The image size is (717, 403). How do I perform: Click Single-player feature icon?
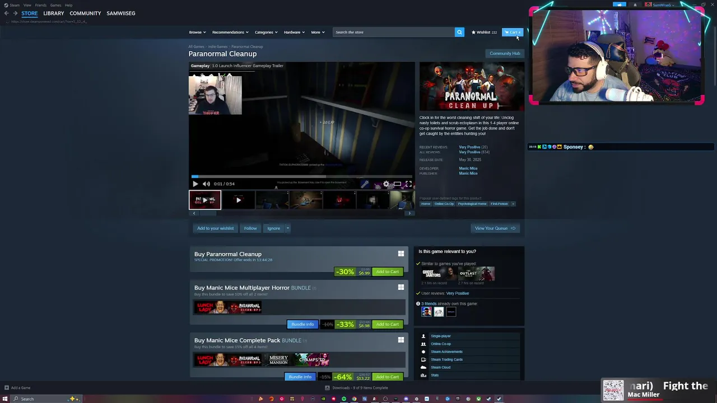tap(423, 336)
